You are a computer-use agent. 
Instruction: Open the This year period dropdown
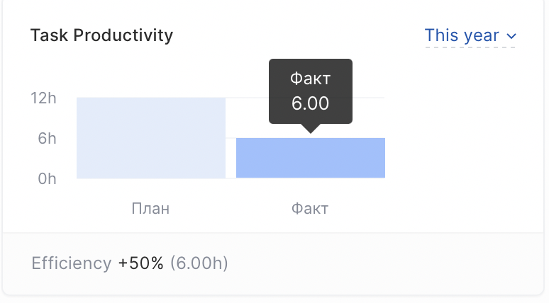point(470,35)
